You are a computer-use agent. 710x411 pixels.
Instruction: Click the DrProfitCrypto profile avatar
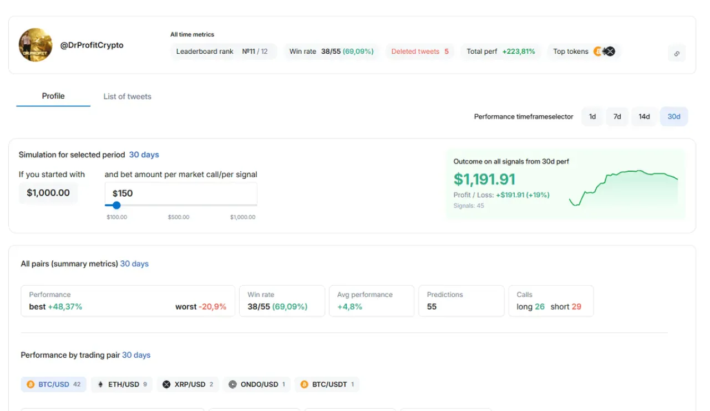(35, 45)
